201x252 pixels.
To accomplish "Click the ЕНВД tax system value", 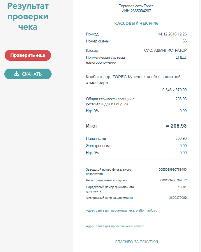I will pos(181,58).
